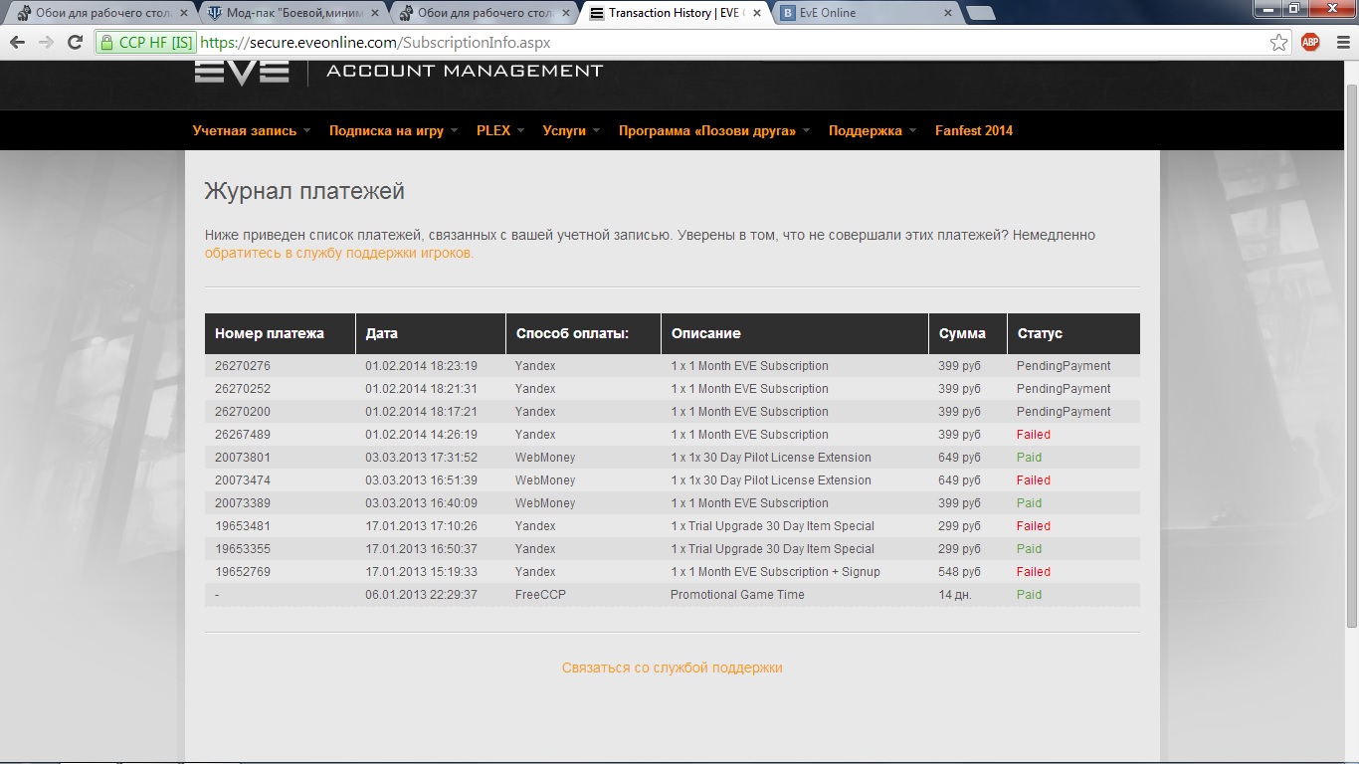The image size is (1359, 764).
Task: Open the Adblock Plus extension icon
Action: point(1310,43)
